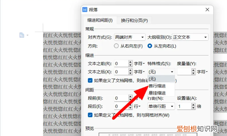Switch to the 缩进和间距(I) tab
Image resolution: width=227 pixels, height=136 pixels.
(x=100, y=20)
